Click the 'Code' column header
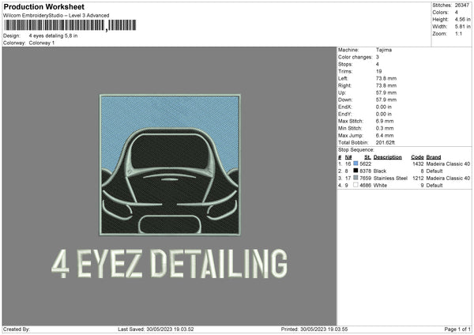Screen dimensions: 474x335 (417, 157)
